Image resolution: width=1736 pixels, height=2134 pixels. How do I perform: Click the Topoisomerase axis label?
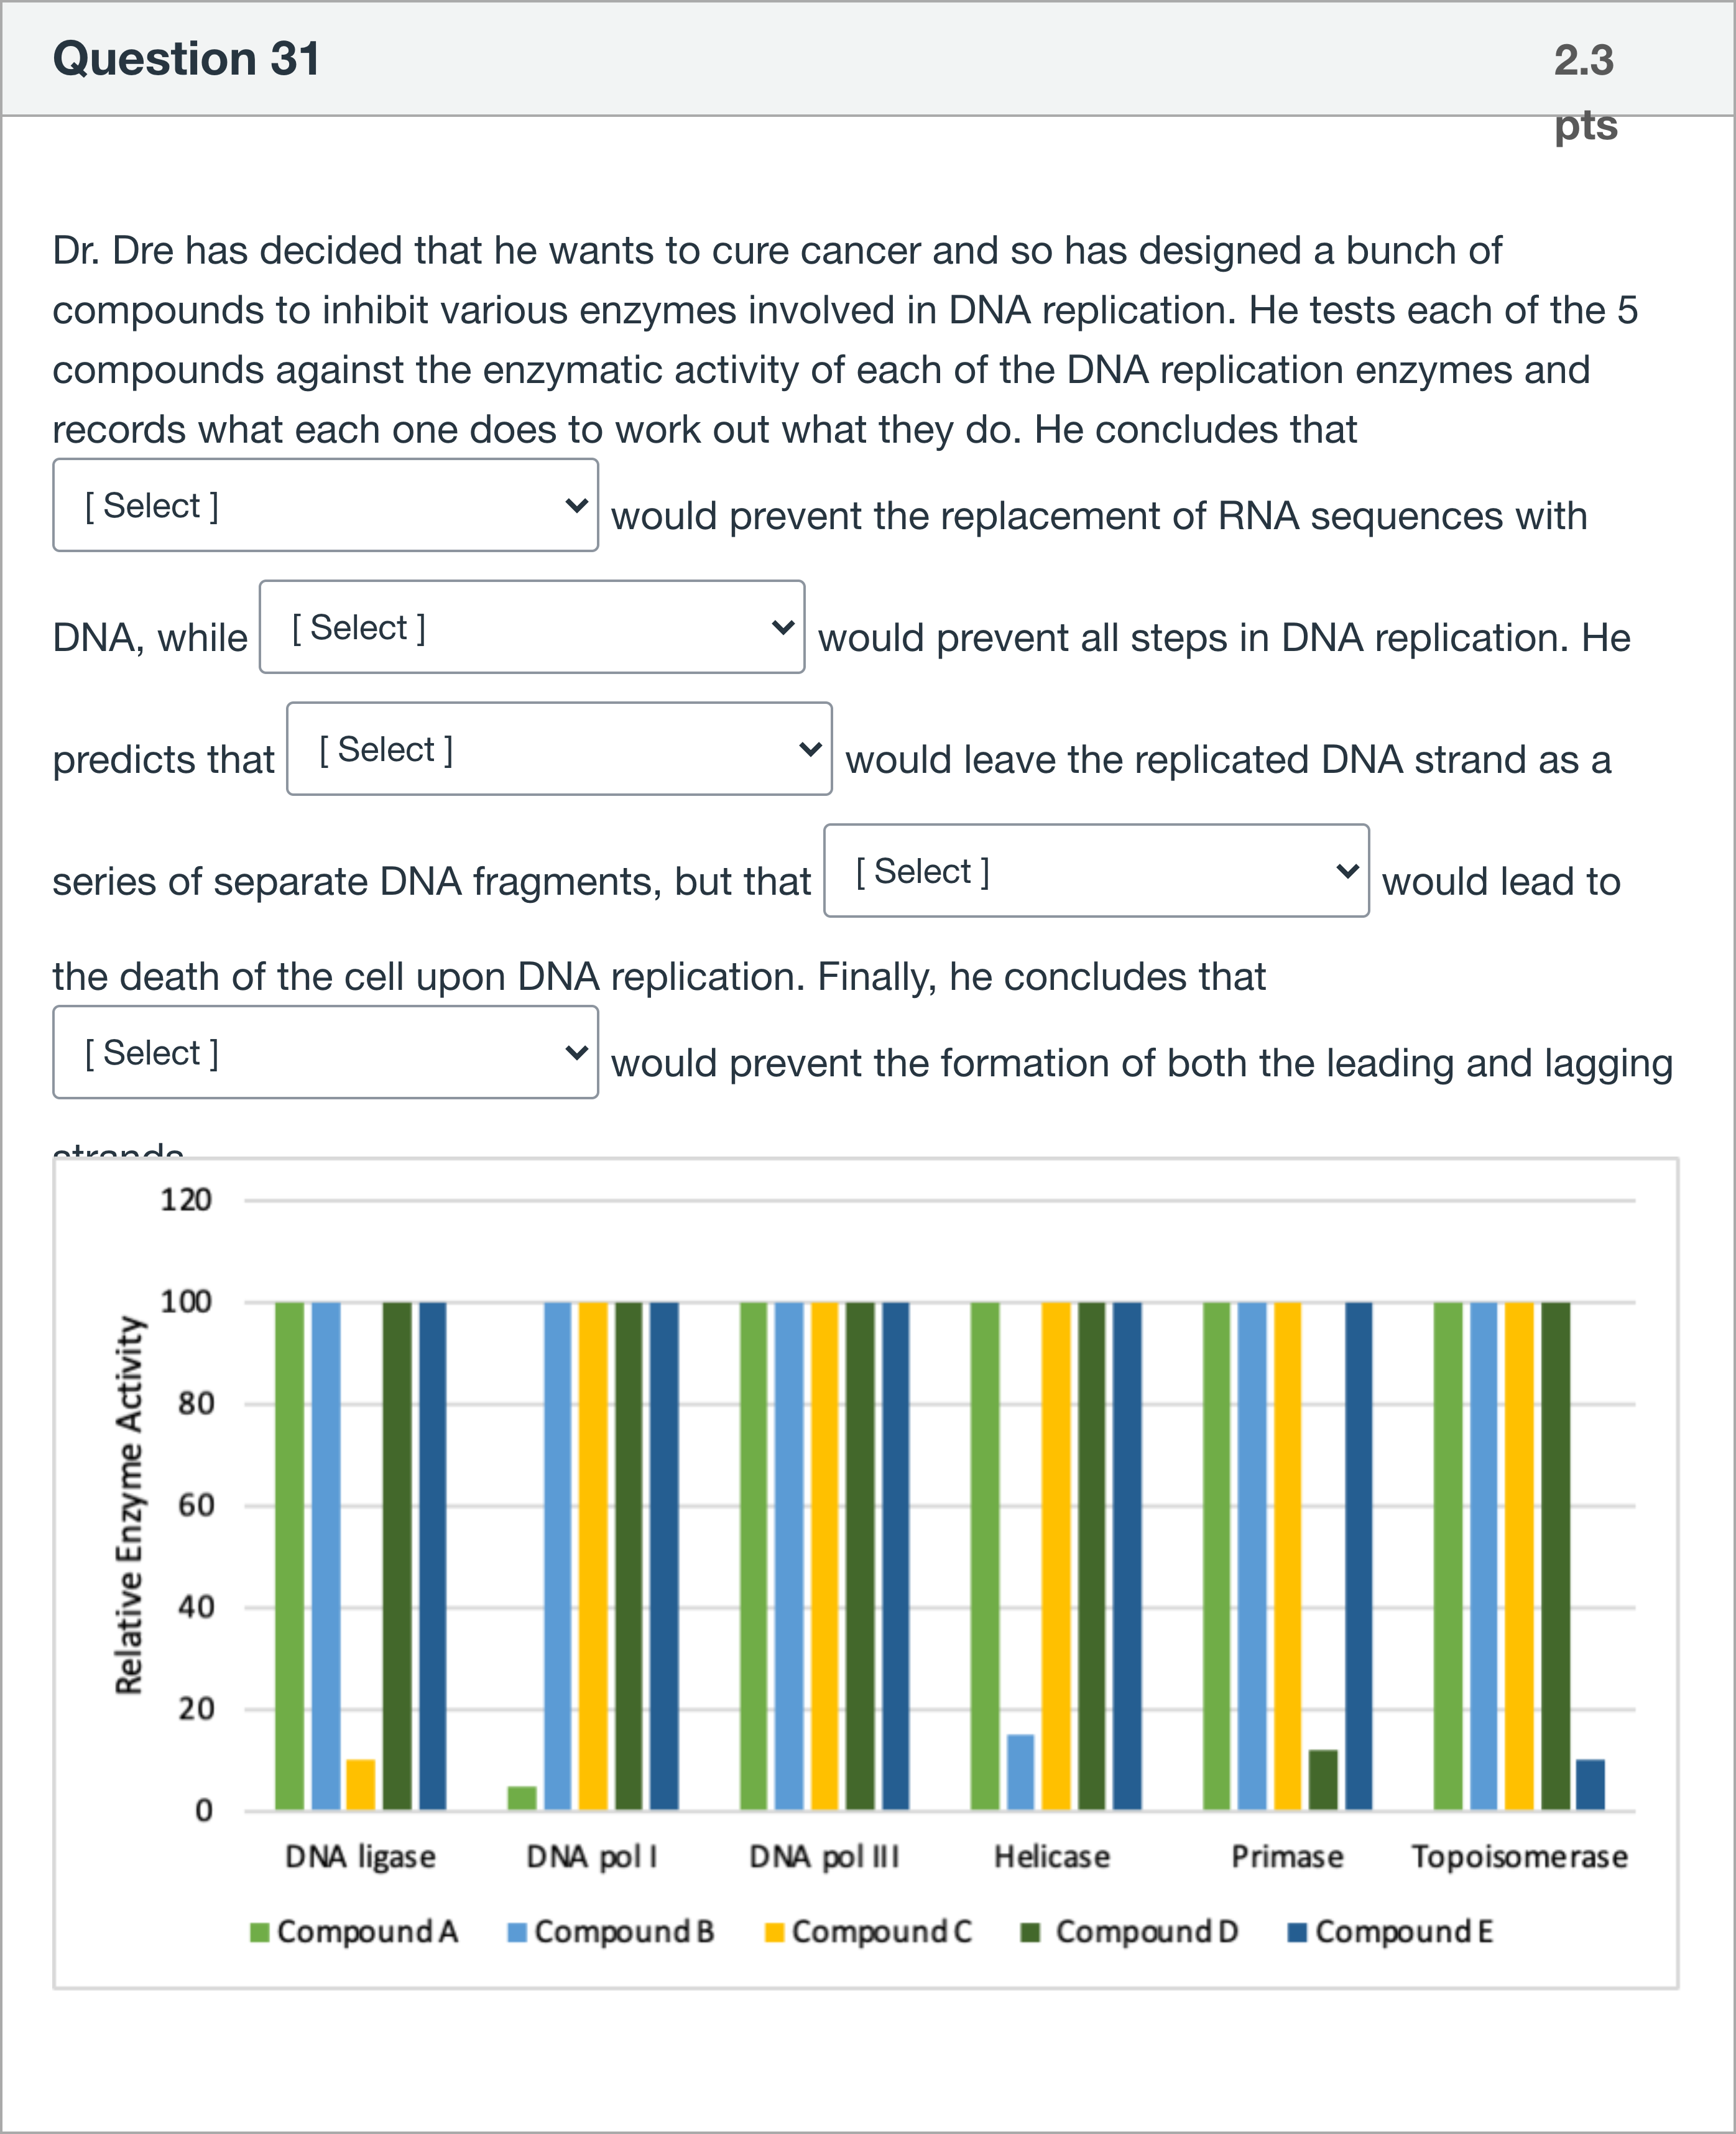pyautogui.click(x=1519, y=1857)
